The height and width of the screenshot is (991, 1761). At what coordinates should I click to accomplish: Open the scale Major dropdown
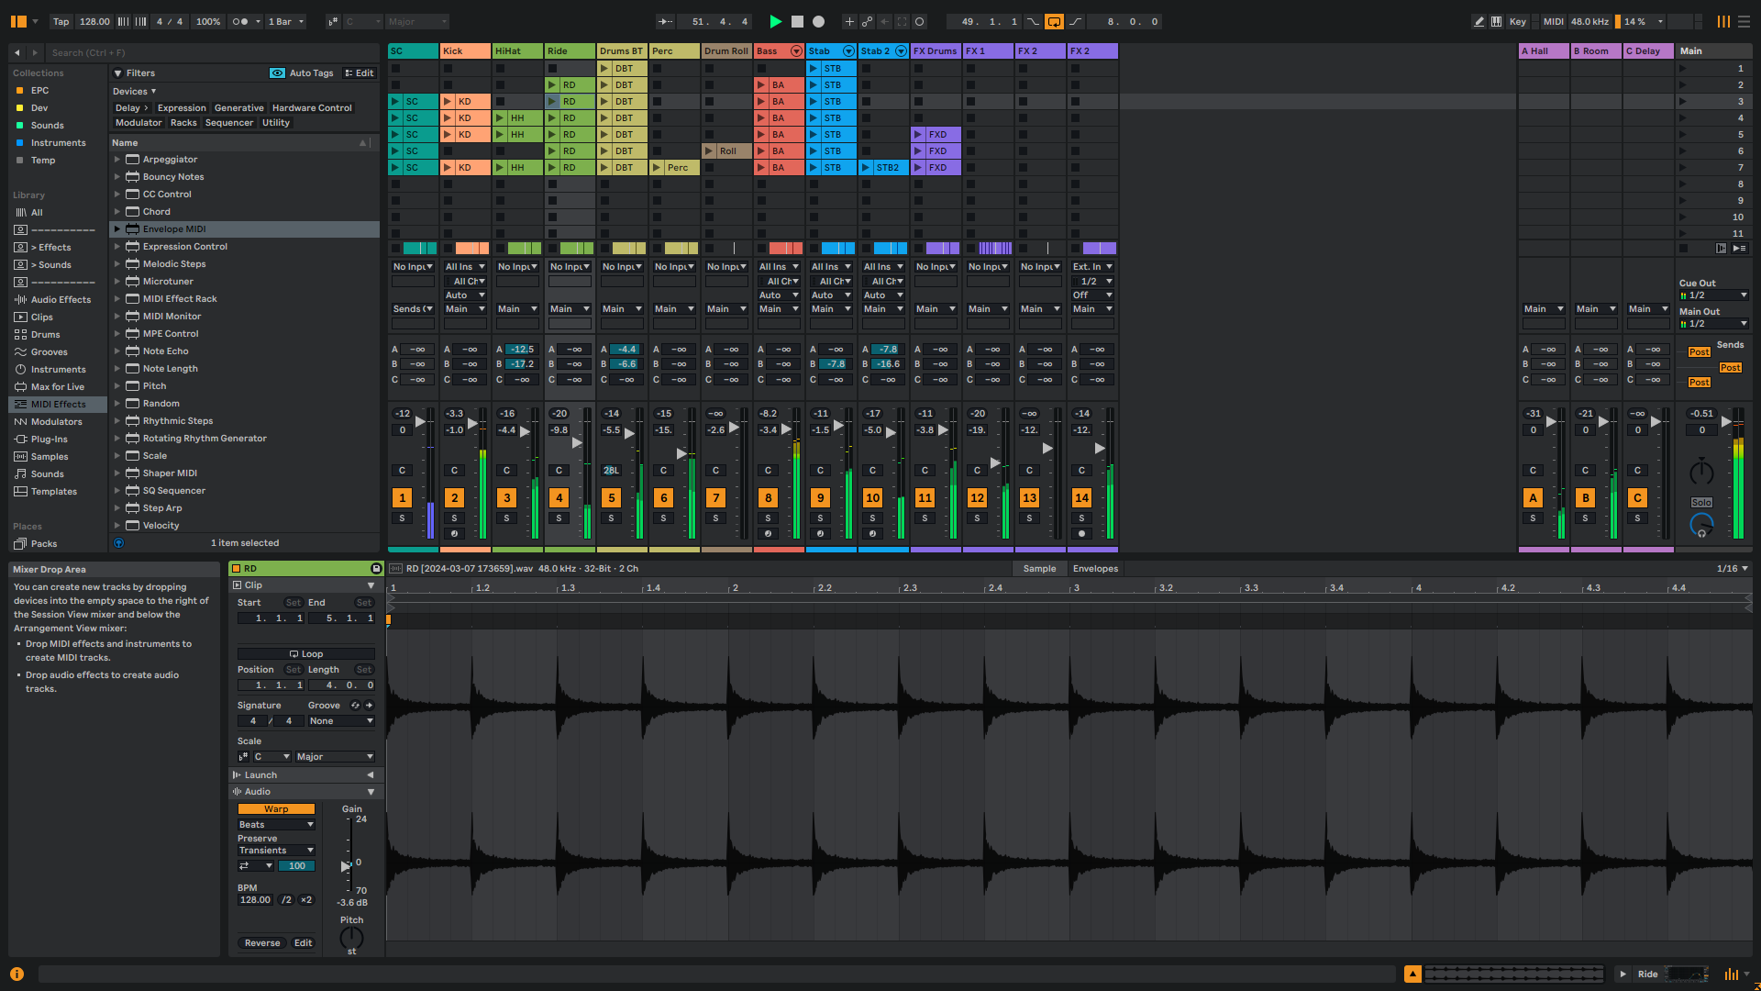pos(334,757)
